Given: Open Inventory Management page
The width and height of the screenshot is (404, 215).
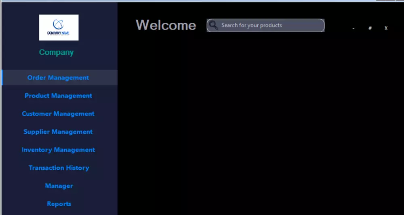Looking at the screenshot, I should tap(59, 149).
